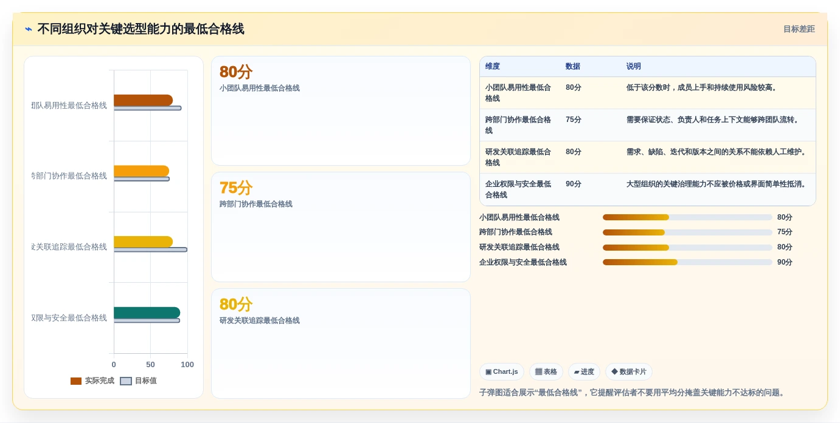The image size is (840, 423).
Task: Toggle the 目标值 legend entry in chart
Action: (139, 381)
